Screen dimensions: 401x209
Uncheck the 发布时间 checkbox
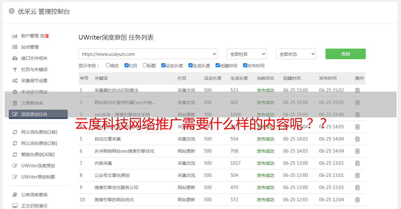click(x=245, y=65)
